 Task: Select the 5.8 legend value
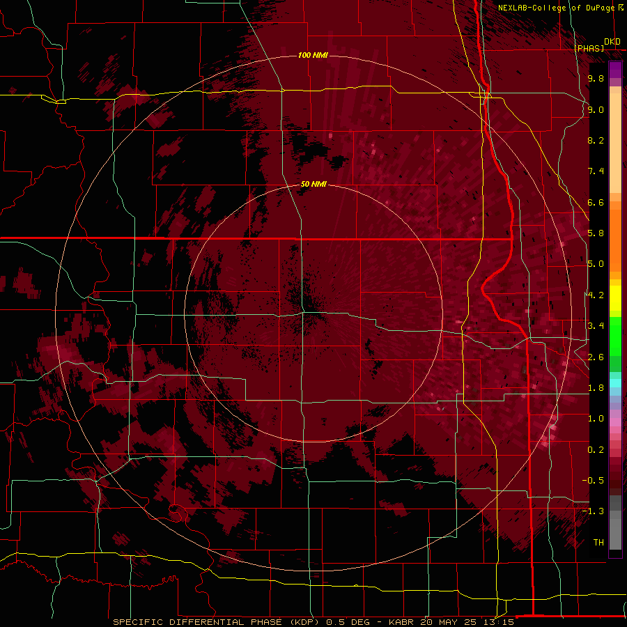(x=596, y=233)
